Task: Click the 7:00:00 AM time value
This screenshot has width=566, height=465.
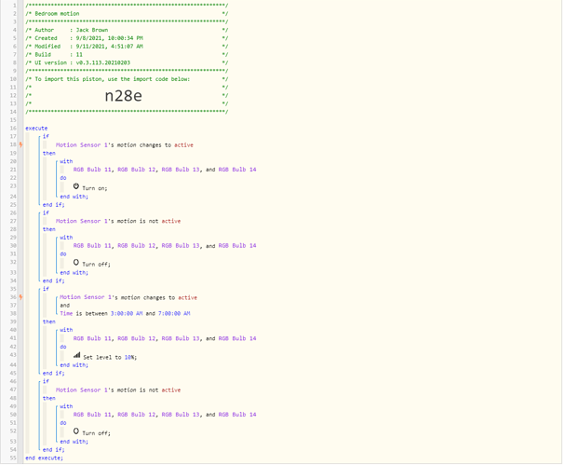Action: coord(174,314)
